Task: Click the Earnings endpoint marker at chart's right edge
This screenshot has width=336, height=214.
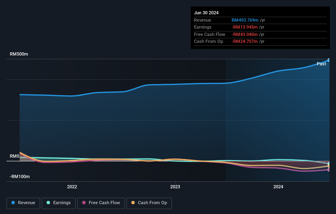Action: tap(329, 164)
